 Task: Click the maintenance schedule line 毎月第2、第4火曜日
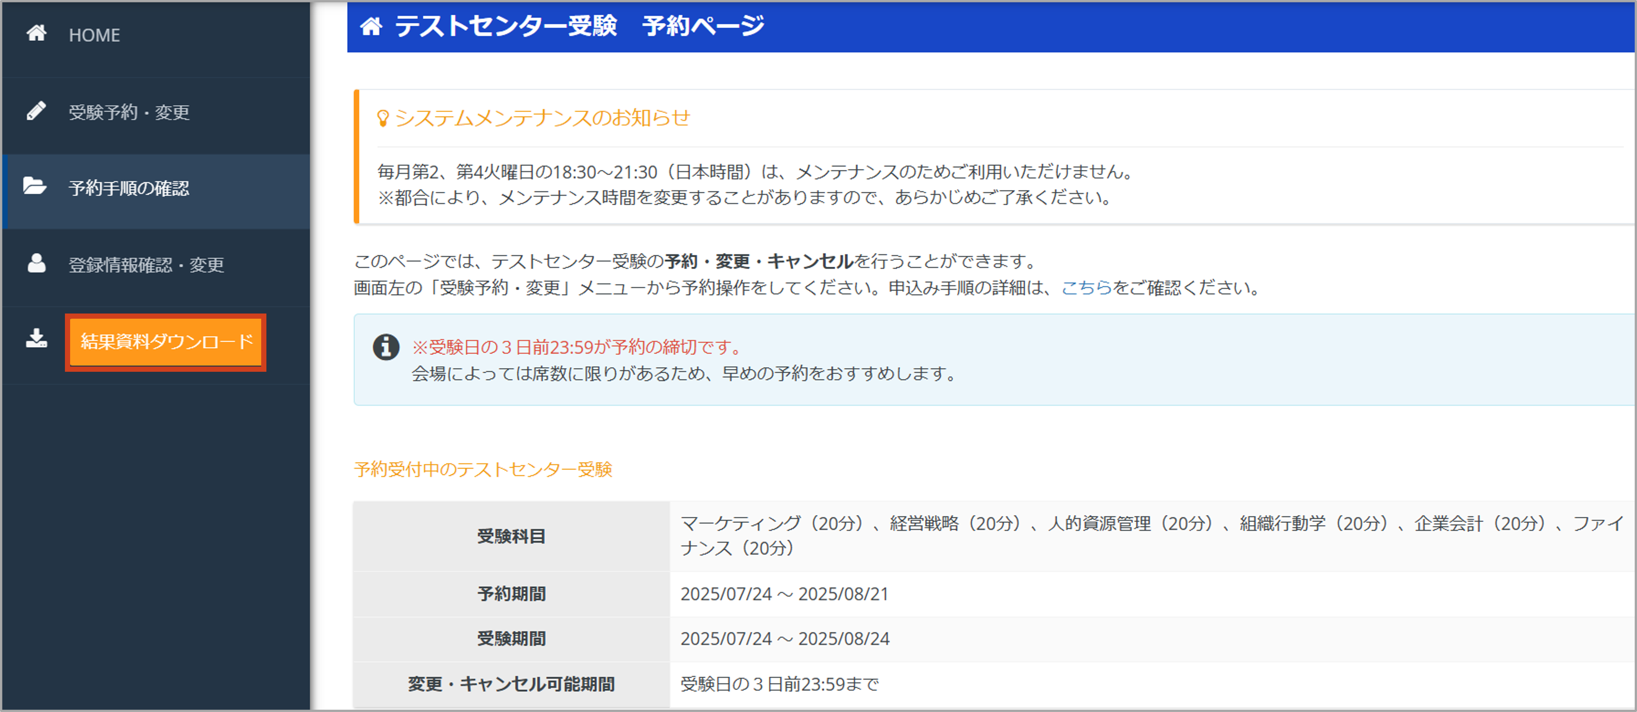(756, 172)
